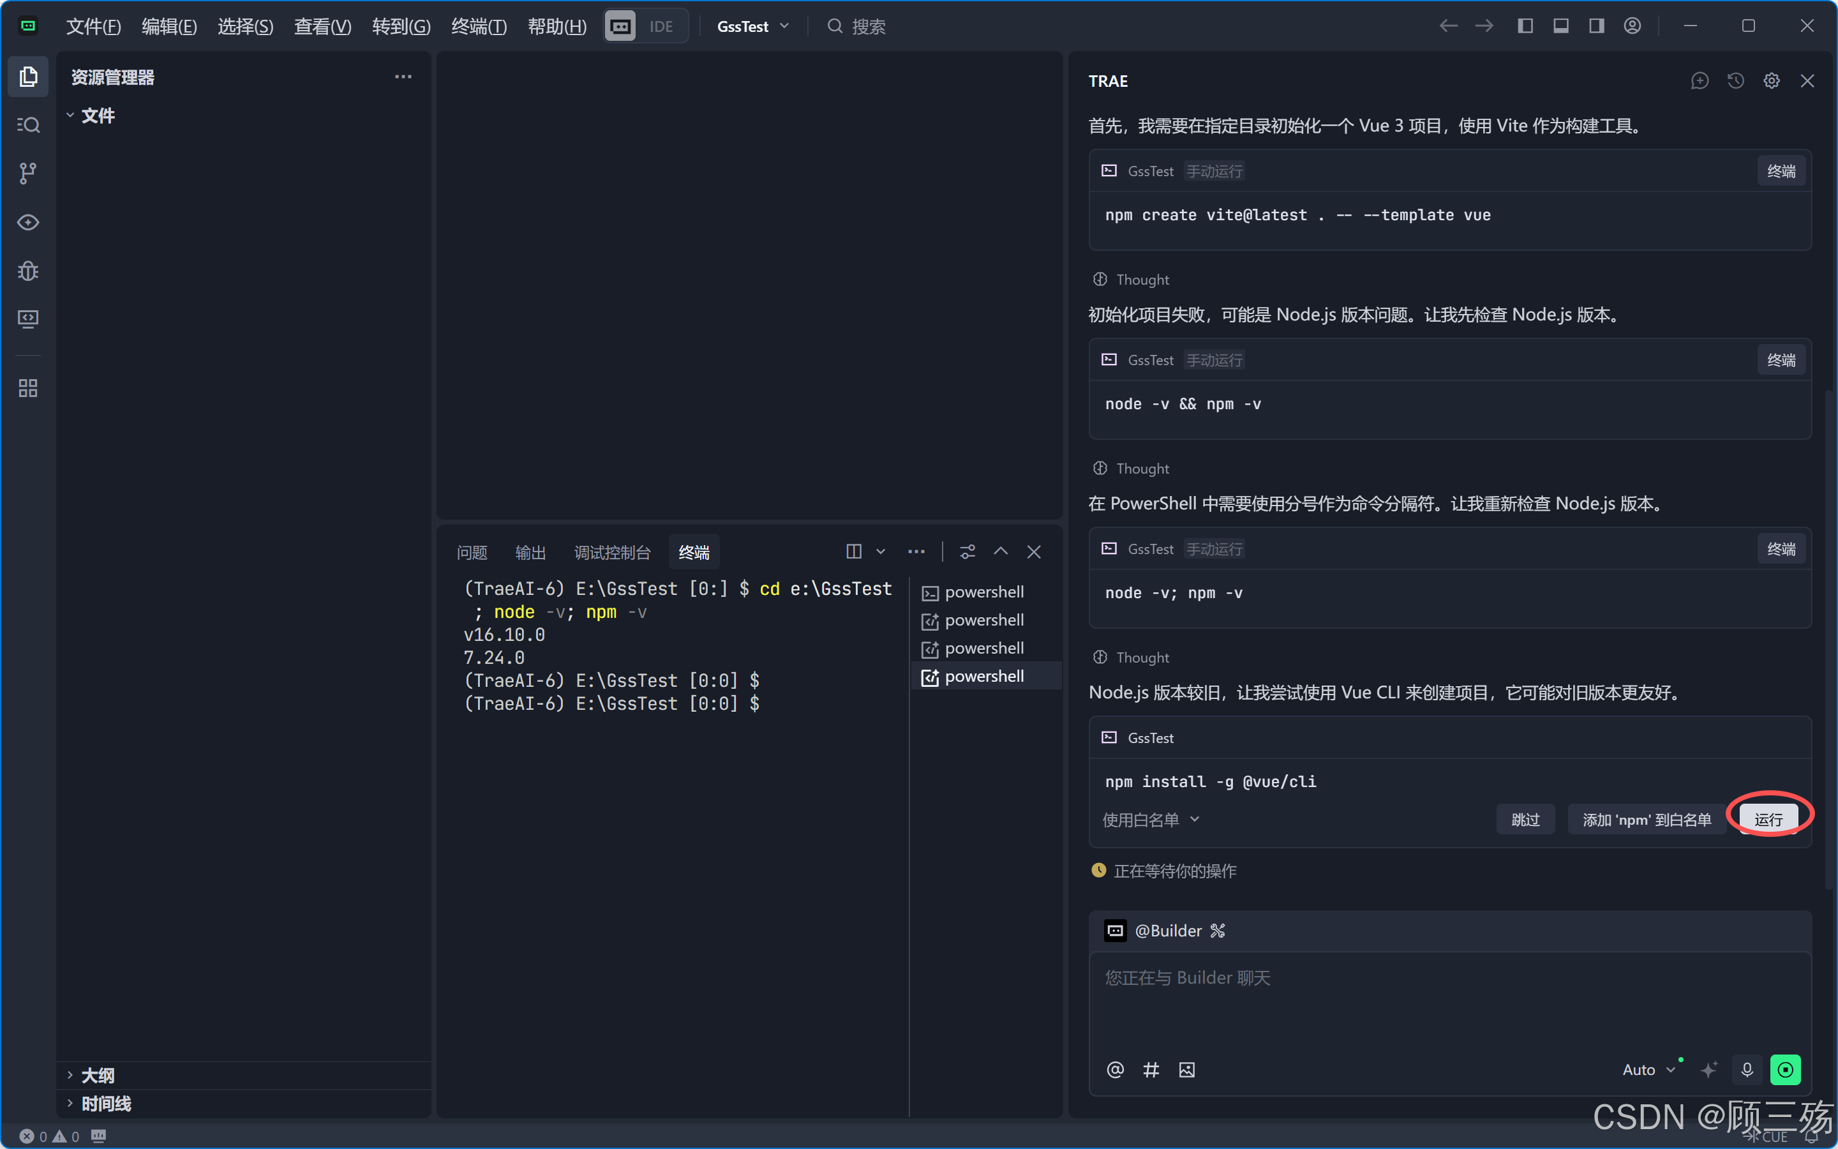Toggle the bottom panel layout button
The width and height of the screenshot is (1838, 1149).
point(1561,26)
